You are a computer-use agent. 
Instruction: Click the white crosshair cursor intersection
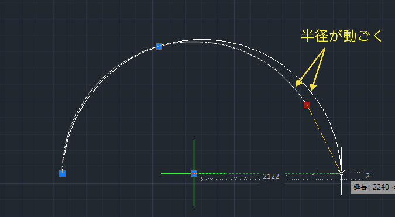coord(341,172)
